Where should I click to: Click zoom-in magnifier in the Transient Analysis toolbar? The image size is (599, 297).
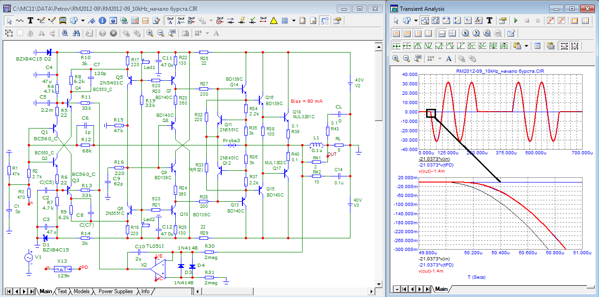point(396,59)
